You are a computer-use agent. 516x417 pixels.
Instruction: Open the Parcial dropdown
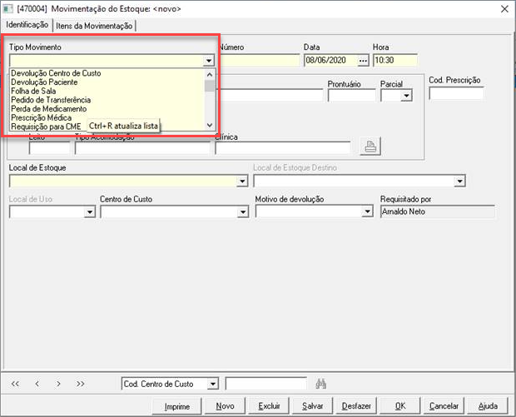coord(407,96)
